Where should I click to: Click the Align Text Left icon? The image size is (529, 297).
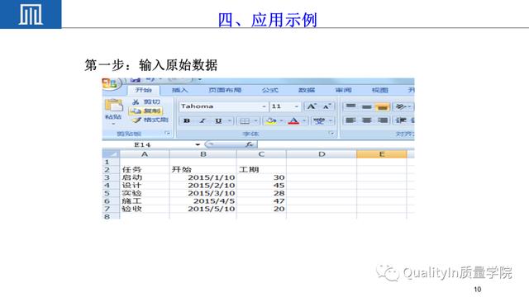350,120
